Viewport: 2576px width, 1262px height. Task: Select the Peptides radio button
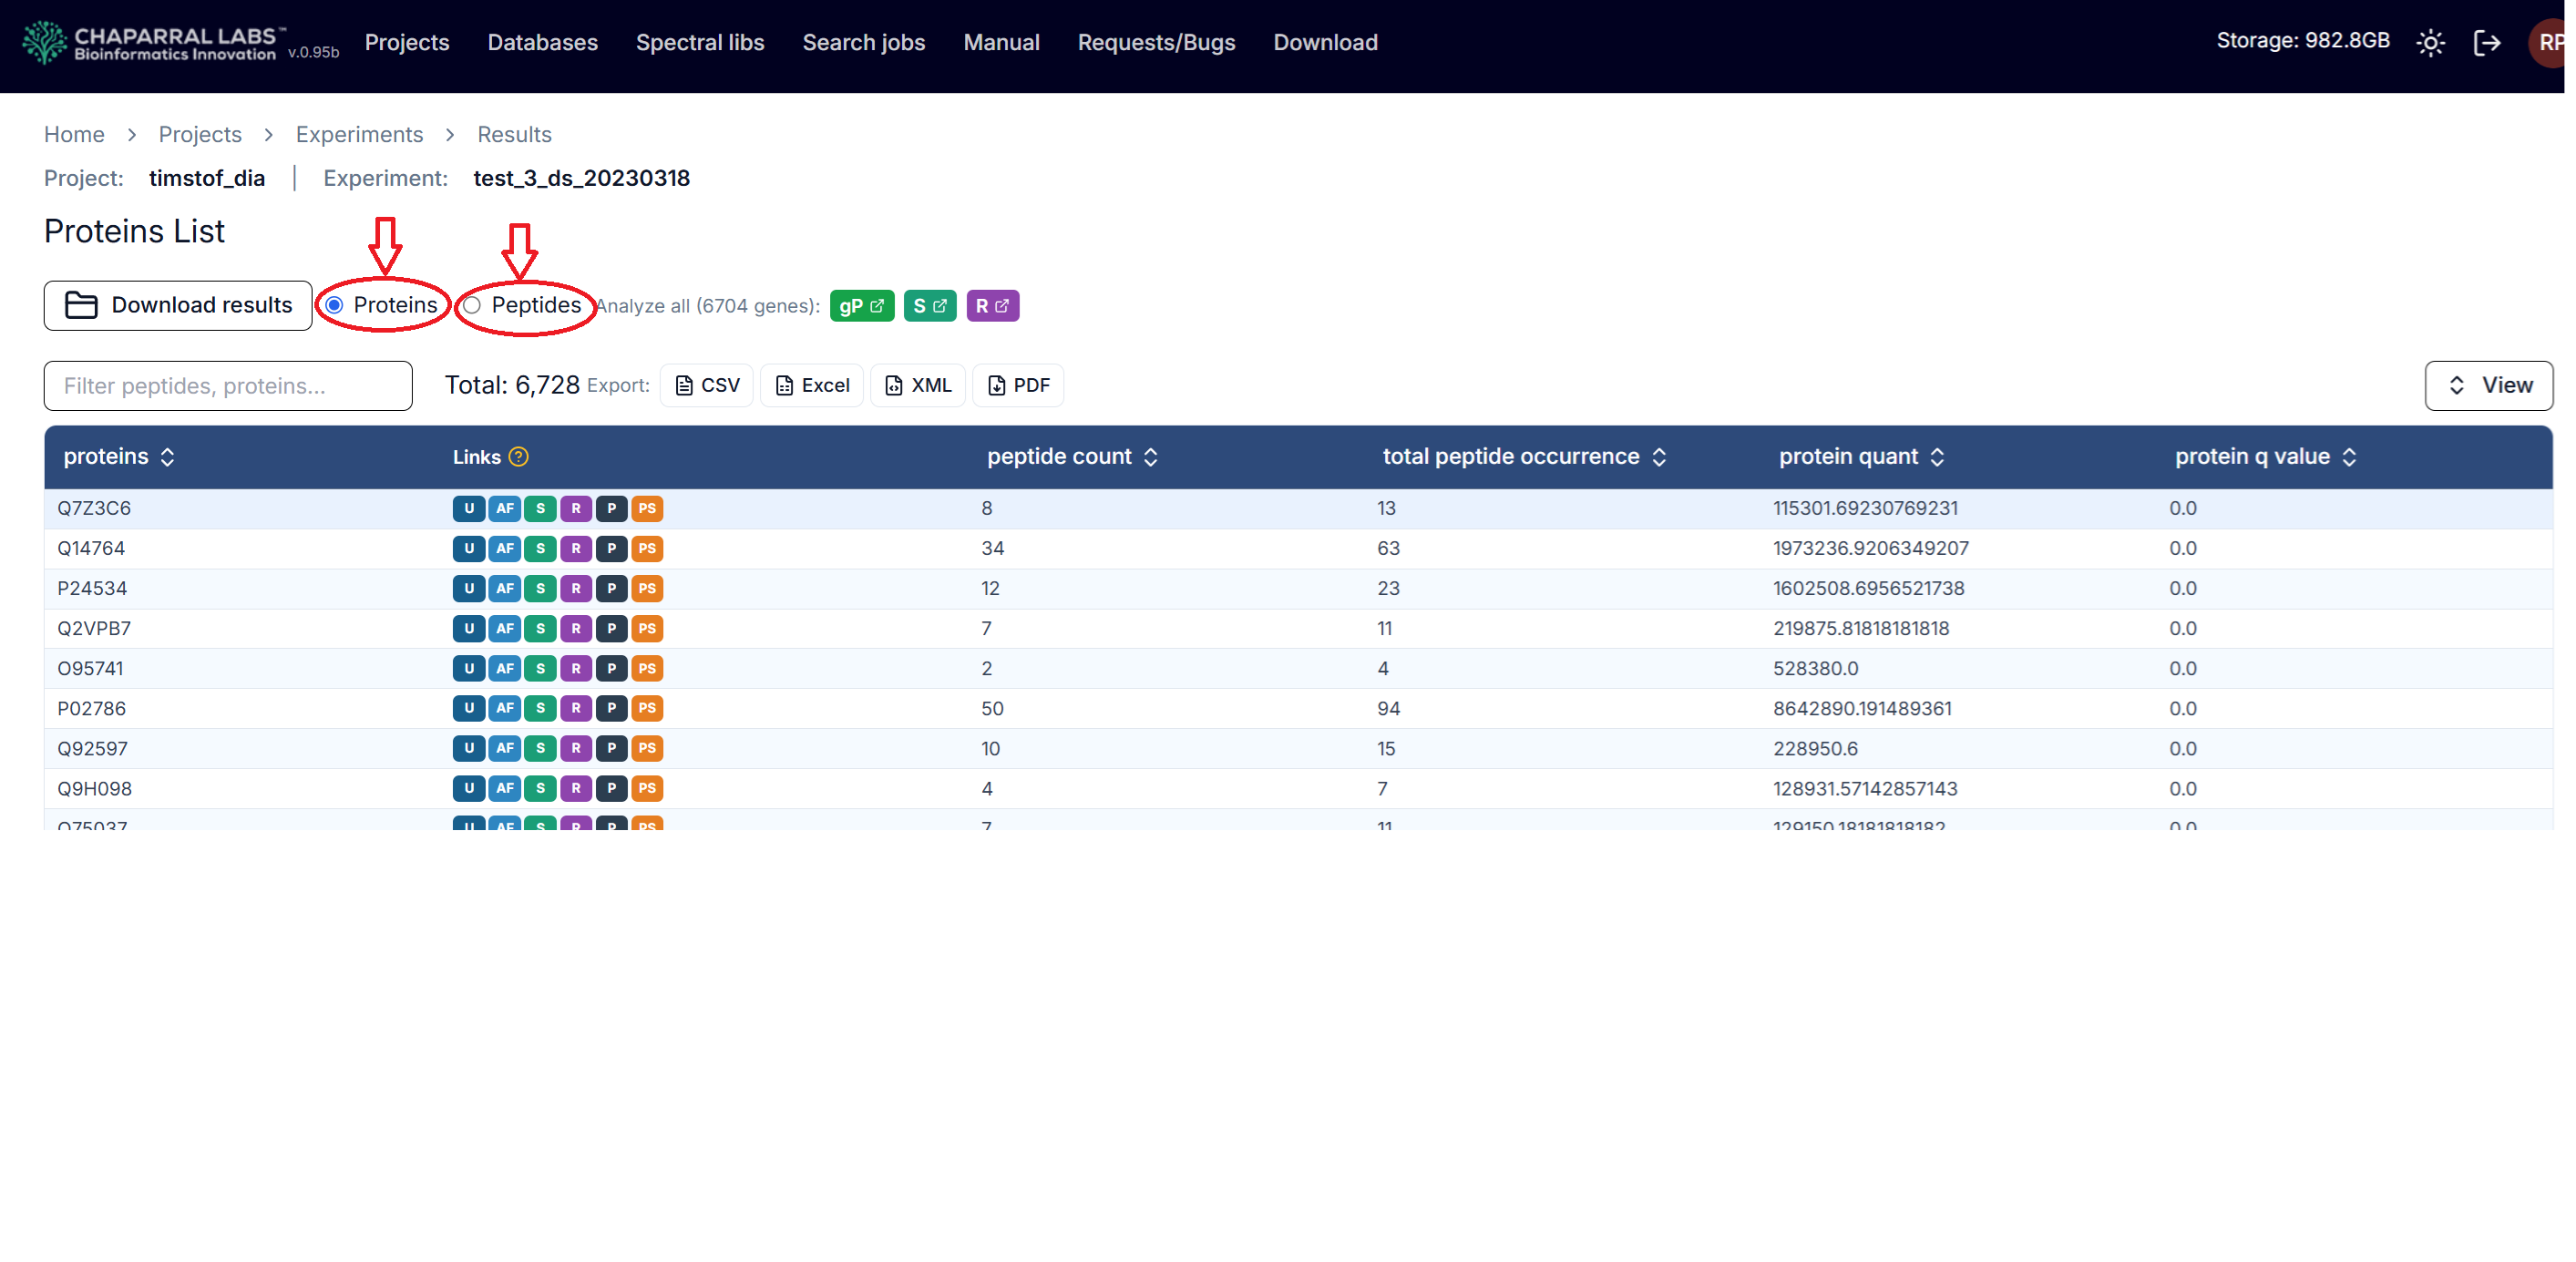(472, 305)
